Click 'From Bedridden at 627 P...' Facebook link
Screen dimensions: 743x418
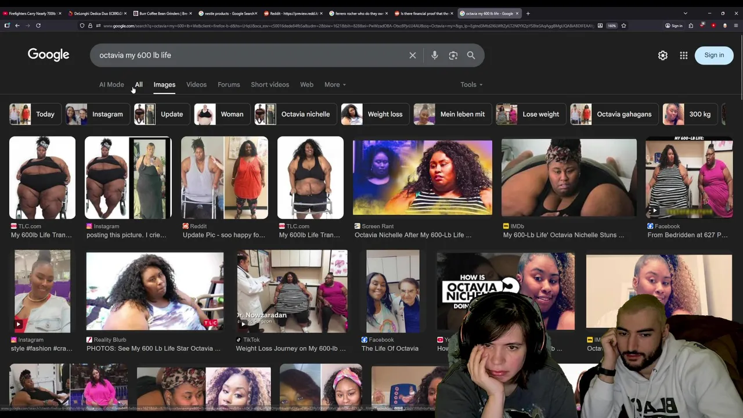(x=687, y=235)
